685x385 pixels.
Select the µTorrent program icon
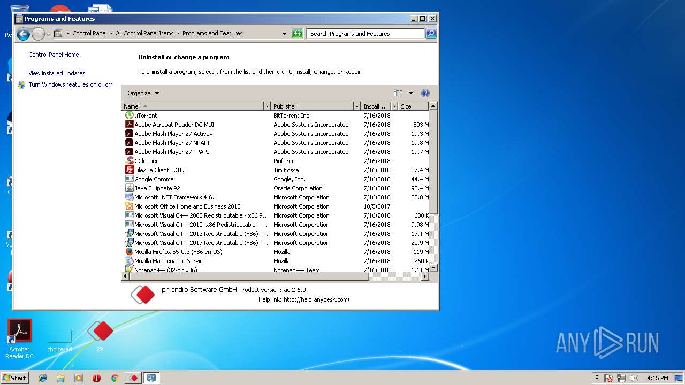click(x=129, y=115)
